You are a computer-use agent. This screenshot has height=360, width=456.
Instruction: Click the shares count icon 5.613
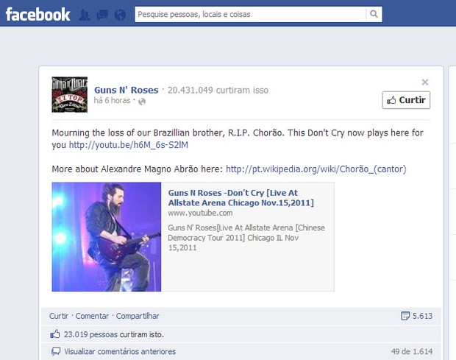tap(405, 316)
